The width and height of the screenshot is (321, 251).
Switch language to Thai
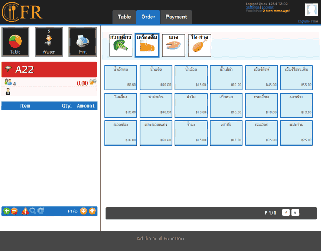tap(314, 21)
